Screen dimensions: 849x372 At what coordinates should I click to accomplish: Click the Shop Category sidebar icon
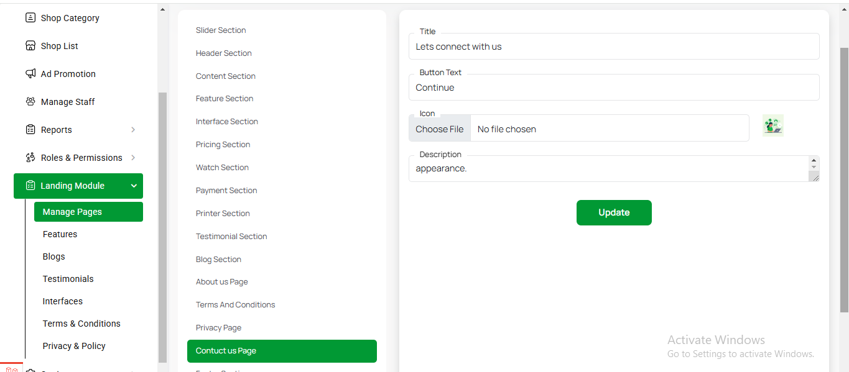pos(30,18)
